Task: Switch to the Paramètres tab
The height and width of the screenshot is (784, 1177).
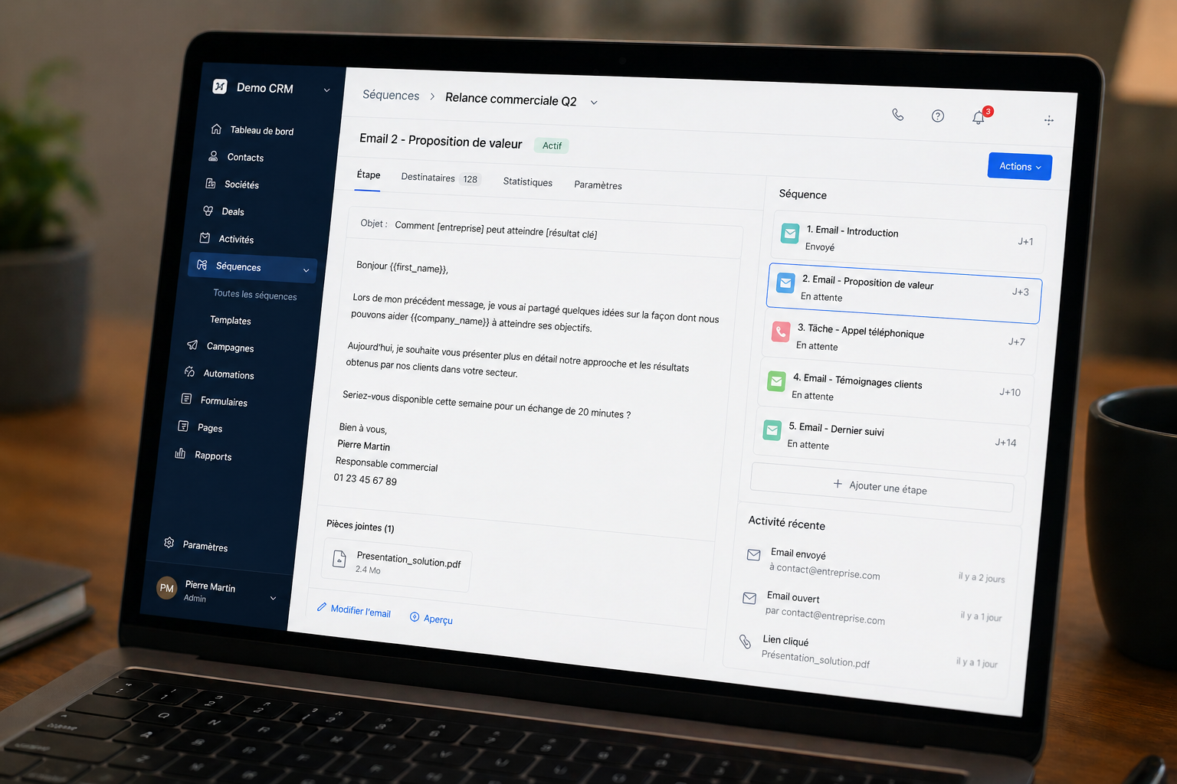Action: pos(598,185)
